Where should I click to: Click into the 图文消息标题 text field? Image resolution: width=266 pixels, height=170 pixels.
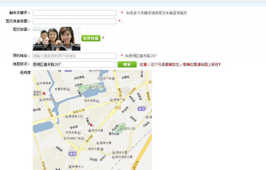74,21
